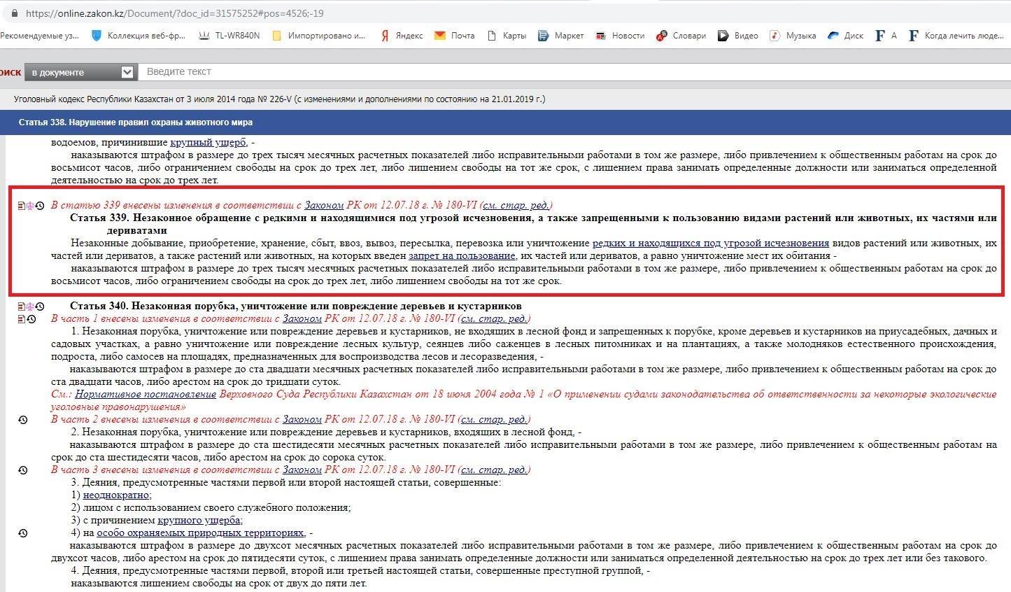Open Видео bookmark

pos(738,36)
